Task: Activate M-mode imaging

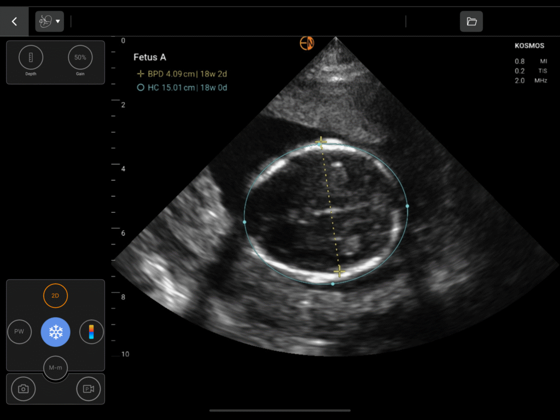Action: point(55,367)
